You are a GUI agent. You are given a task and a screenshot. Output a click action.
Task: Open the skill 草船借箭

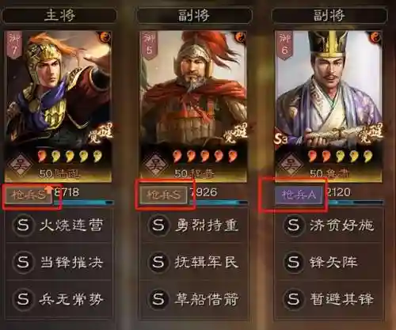tap(194, 299)
